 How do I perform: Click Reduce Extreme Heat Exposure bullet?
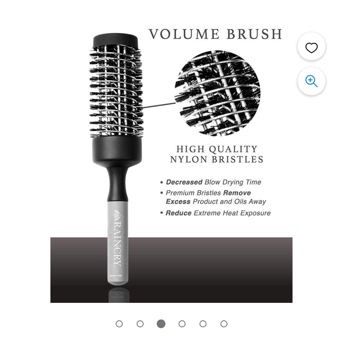[215, 213]
